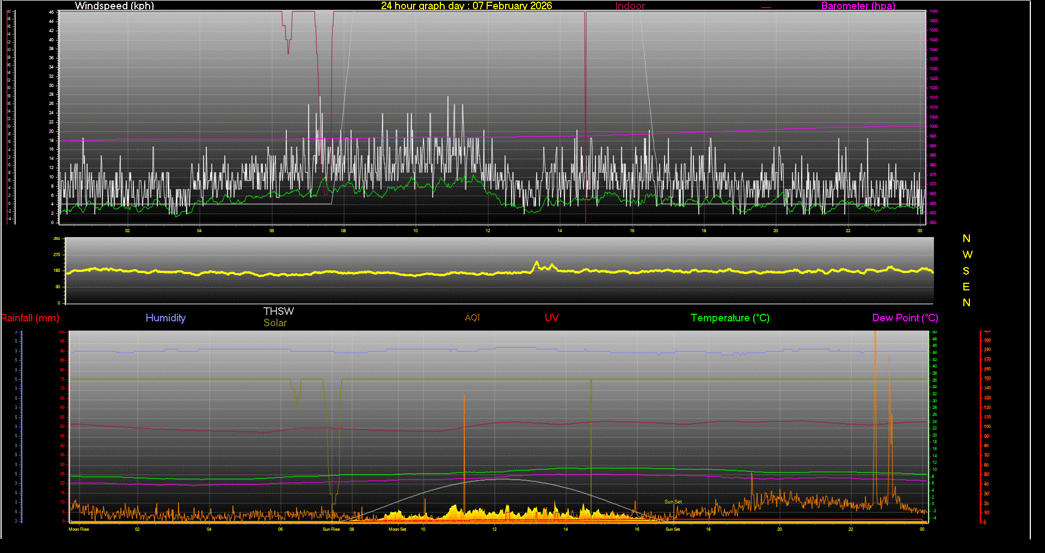Click the Moon Set marker on time axis
Screen dimensions: 1045x553
point(397,529)
